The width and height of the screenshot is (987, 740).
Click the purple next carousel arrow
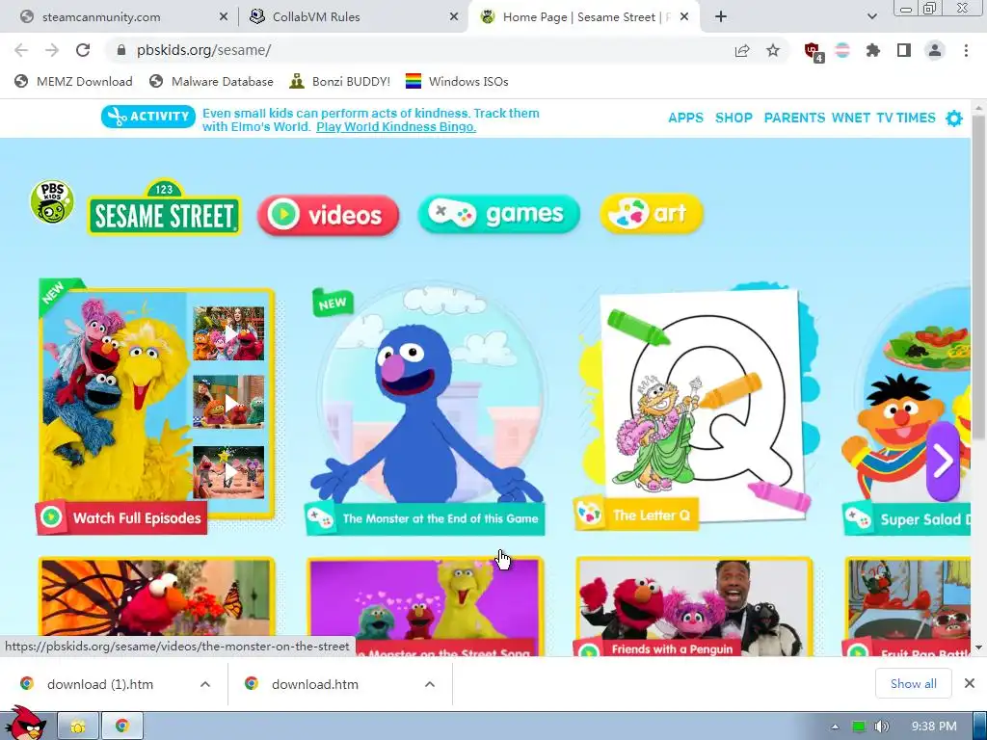point(943,461)
